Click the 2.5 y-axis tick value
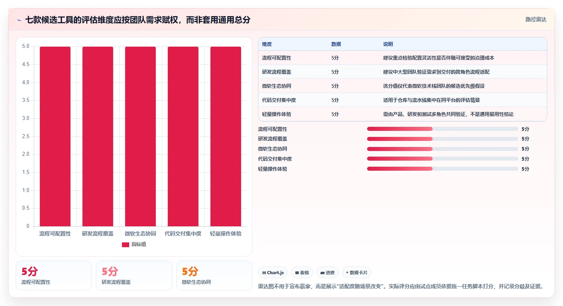This screenshot has height=306, width=563. (x=26, y=136)
